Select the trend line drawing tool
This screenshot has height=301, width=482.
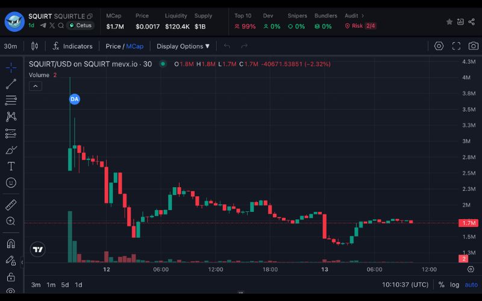point(11,84)
